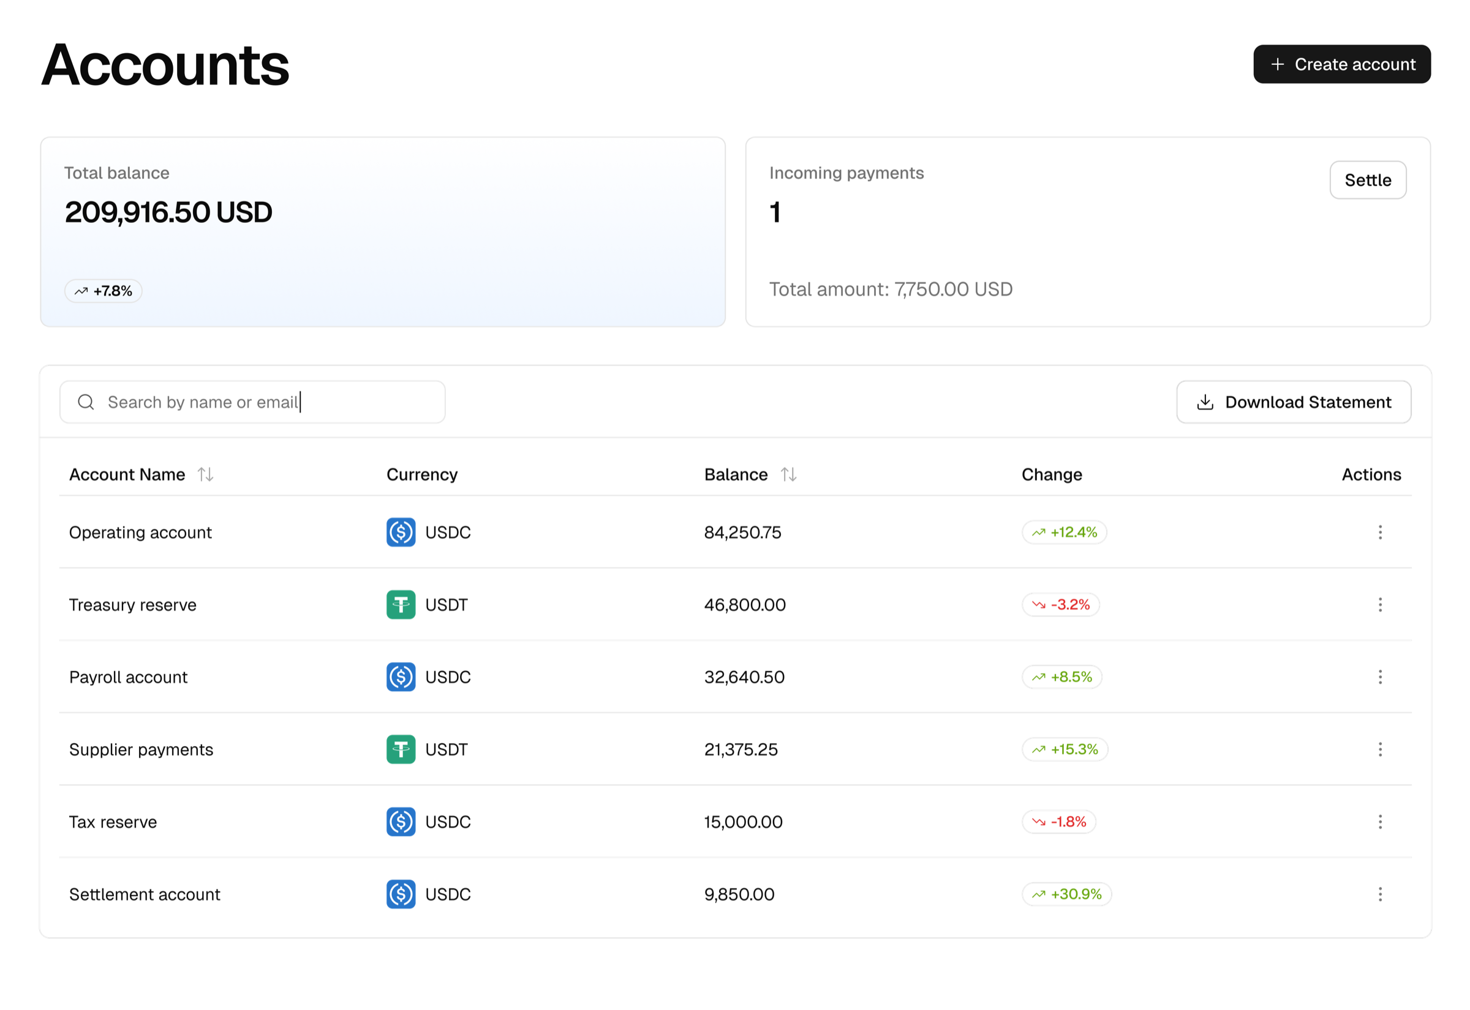This screenshot has width=1470, height=1010.
Task: Download Statement of accounts
Action: [x=1294, y=402]
